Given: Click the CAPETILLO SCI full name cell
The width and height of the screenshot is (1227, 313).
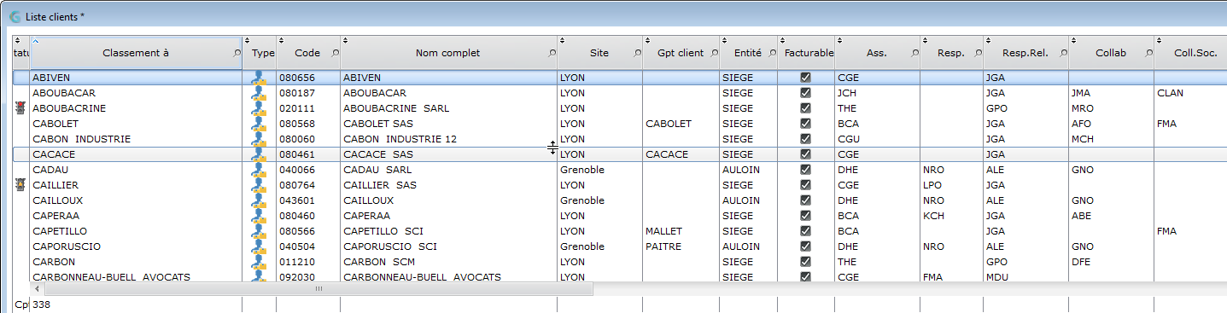Looking at the screenshot, I should 448,231.
